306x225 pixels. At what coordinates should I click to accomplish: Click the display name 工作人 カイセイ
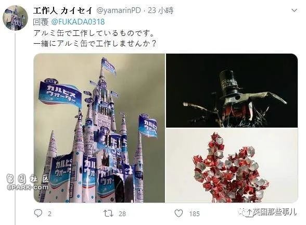pyautogui.click(x=63, y=10)
